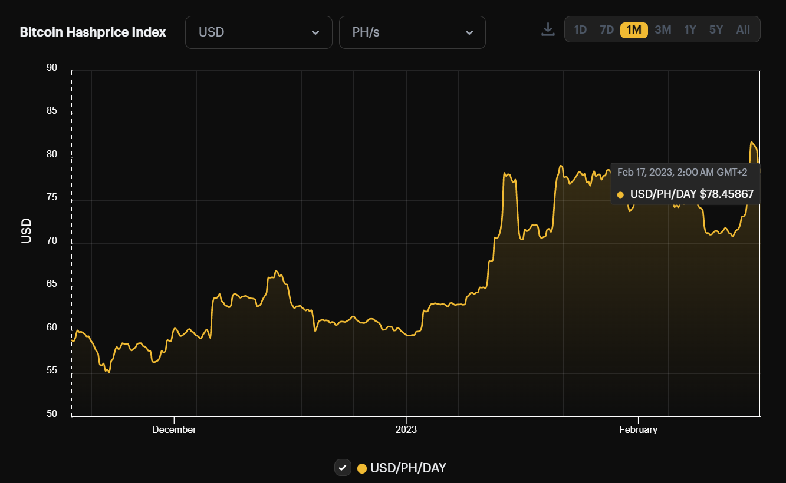
Task: Click the February label on the x-axis
Action: [638, 429]
